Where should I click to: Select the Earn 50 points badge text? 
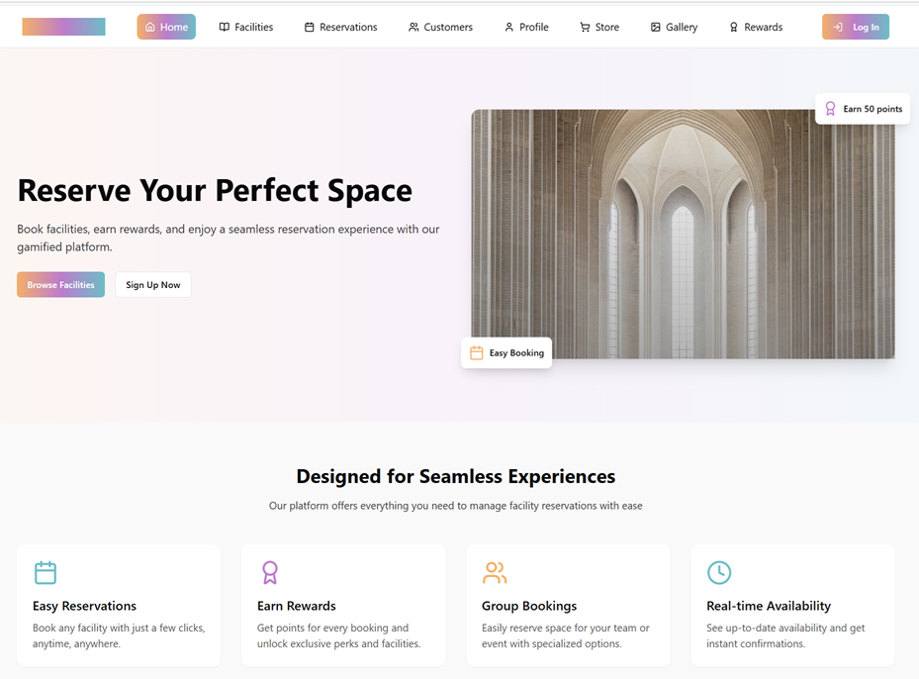[873, 109]
